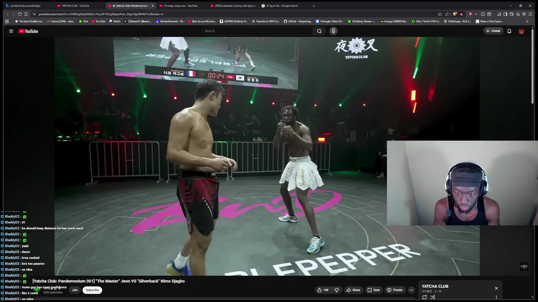Open the three-dot more actions under the video
This screenshot has height=302, width=538.
(x=411, y=290)
